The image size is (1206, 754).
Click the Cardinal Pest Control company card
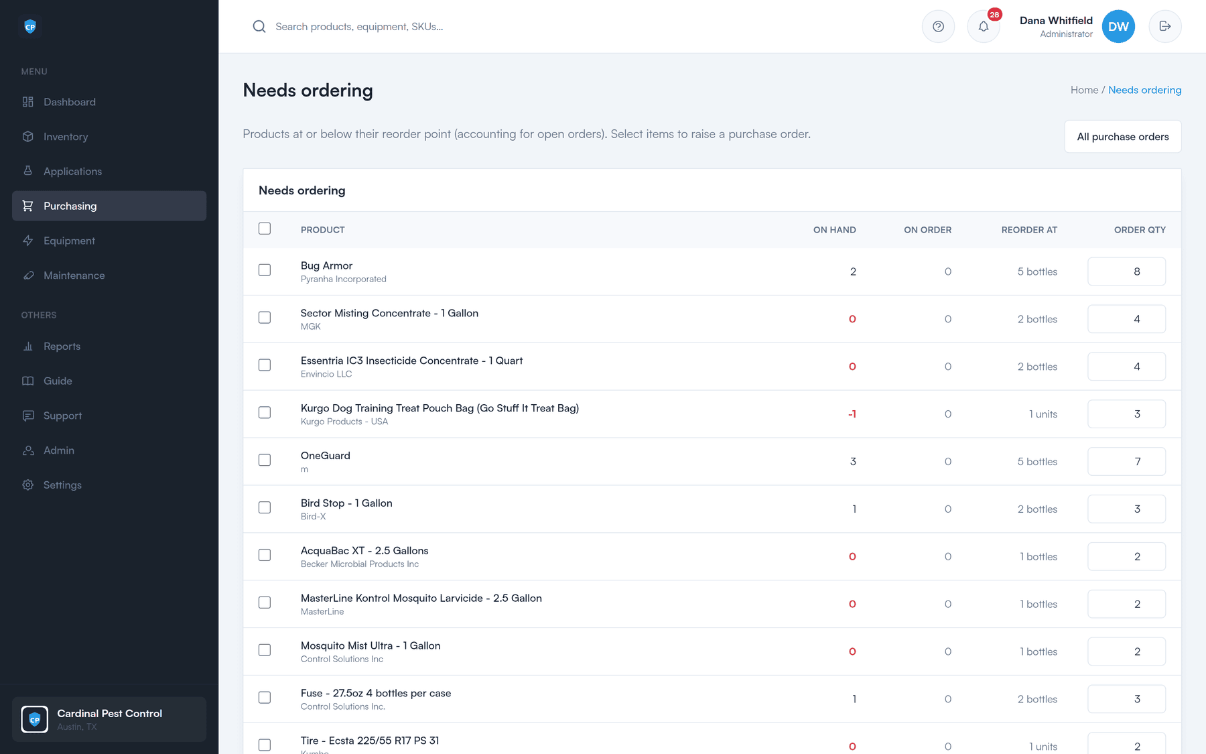109,719
